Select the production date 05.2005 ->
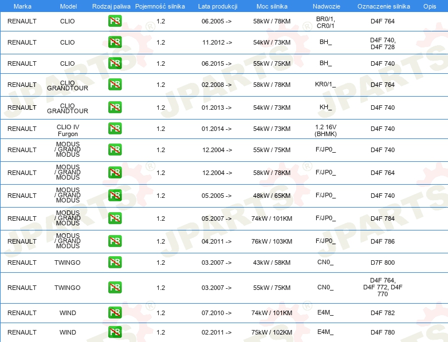448x342 pixels. tap(217, 196)
